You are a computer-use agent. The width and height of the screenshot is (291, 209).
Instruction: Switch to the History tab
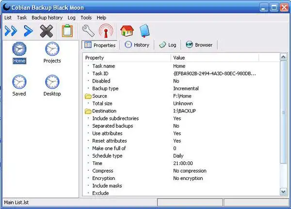[137, 45]
